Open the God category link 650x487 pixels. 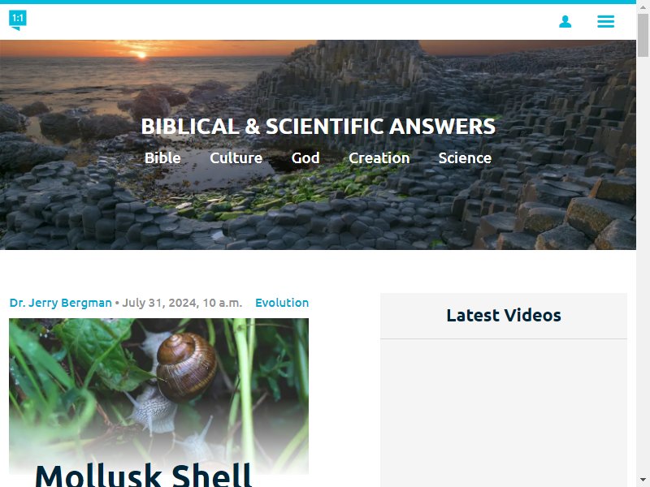(305, 157)
